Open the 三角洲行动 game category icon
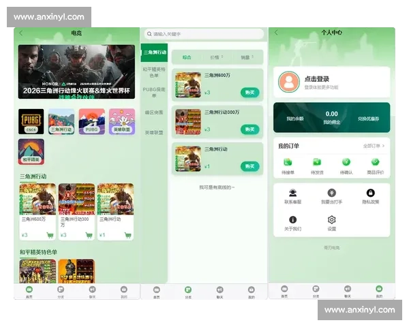Image resolution: width=409 pixels, height=327 pixels. coord(61,121)
